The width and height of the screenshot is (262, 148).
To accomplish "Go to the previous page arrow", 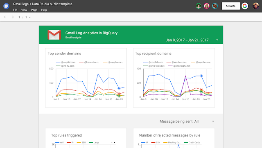I will coord(5,17).
